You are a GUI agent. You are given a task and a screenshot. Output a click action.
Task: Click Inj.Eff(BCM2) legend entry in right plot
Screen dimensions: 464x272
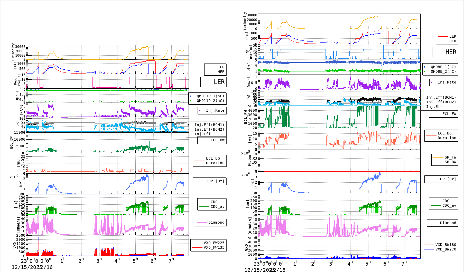(x=441, y=102)
